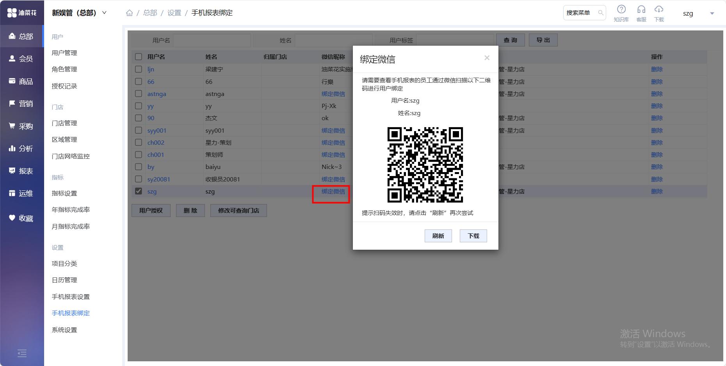Screen dimensions: 726x366
Task: Click 绑定微信 link in astnga row
Action: 333,94
